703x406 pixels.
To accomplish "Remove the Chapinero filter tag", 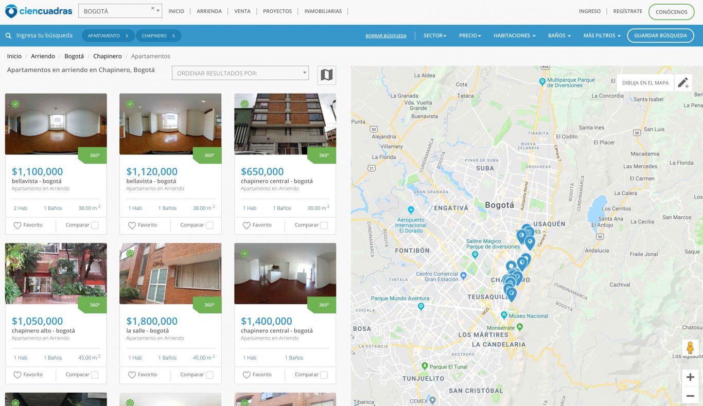I will (173, 36).
